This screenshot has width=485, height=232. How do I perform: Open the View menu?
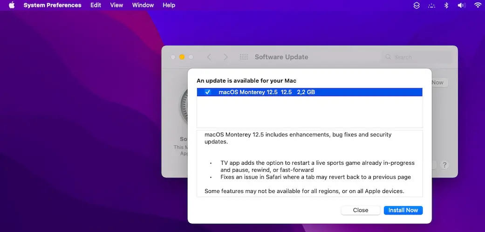tap(116, 5)
